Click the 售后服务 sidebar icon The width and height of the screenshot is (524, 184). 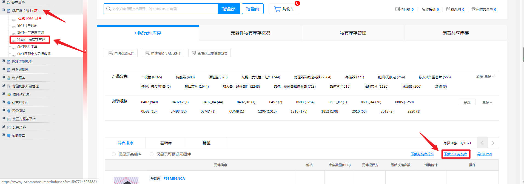click(9, 78)
